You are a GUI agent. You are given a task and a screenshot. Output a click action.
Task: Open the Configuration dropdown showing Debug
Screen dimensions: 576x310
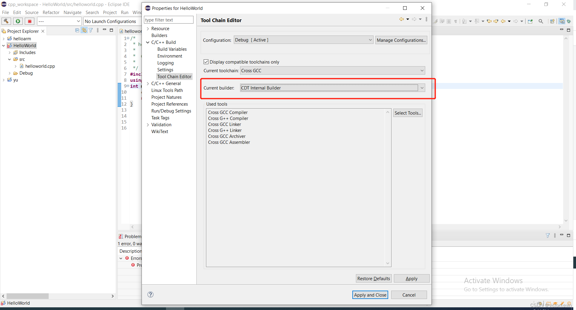(370, 40)
